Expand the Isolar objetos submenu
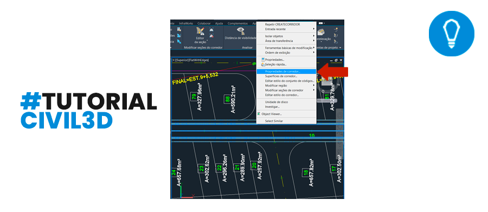This screenshot has height=212, width=488. coord(286,36)
